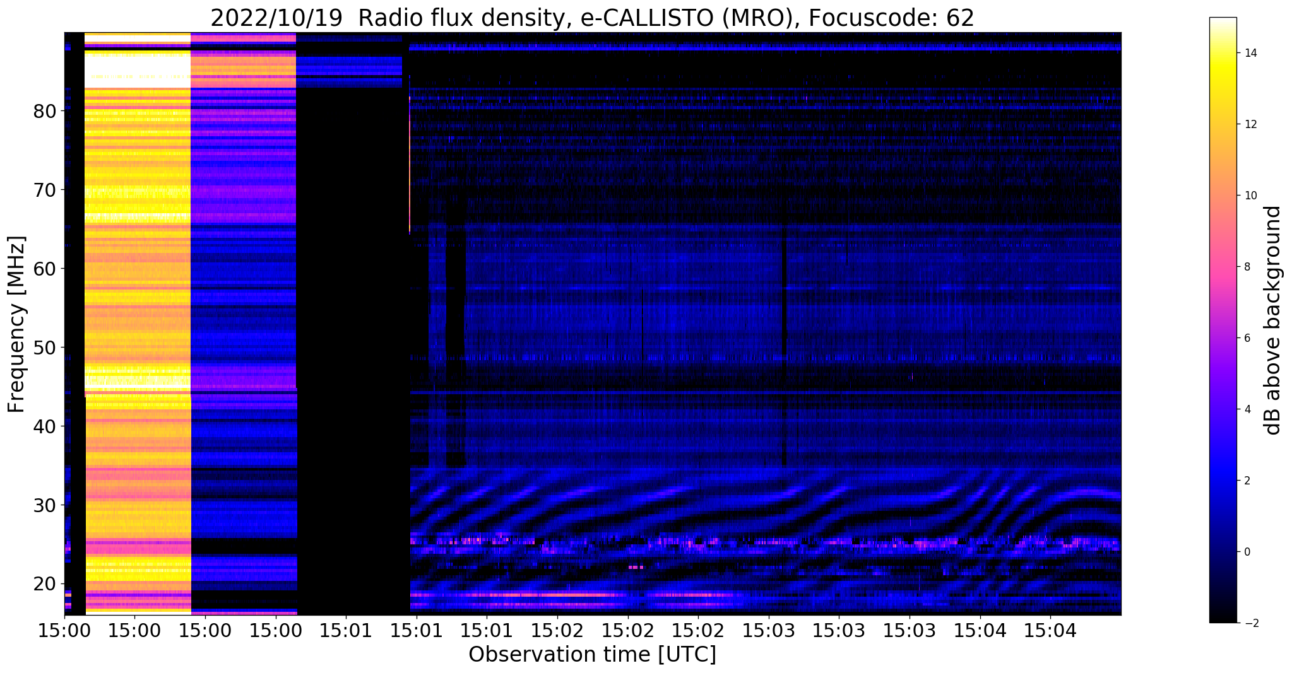
Task: Click the dB colorbar gradient strip
Action: click(1223, 320)
